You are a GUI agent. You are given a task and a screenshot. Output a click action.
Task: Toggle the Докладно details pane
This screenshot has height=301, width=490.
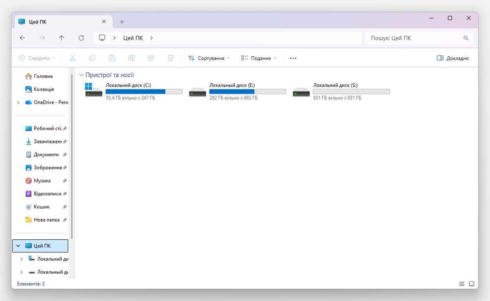point(453,58)
